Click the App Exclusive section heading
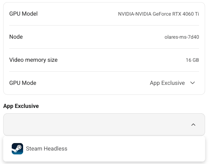 point(21,106)
